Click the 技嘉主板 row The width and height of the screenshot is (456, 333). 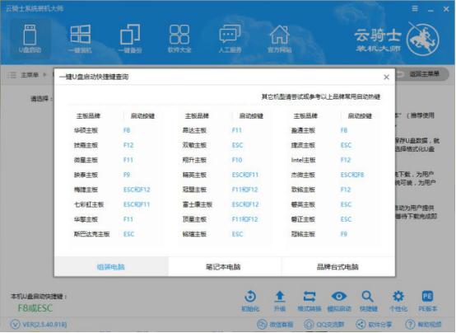[115, 145]
